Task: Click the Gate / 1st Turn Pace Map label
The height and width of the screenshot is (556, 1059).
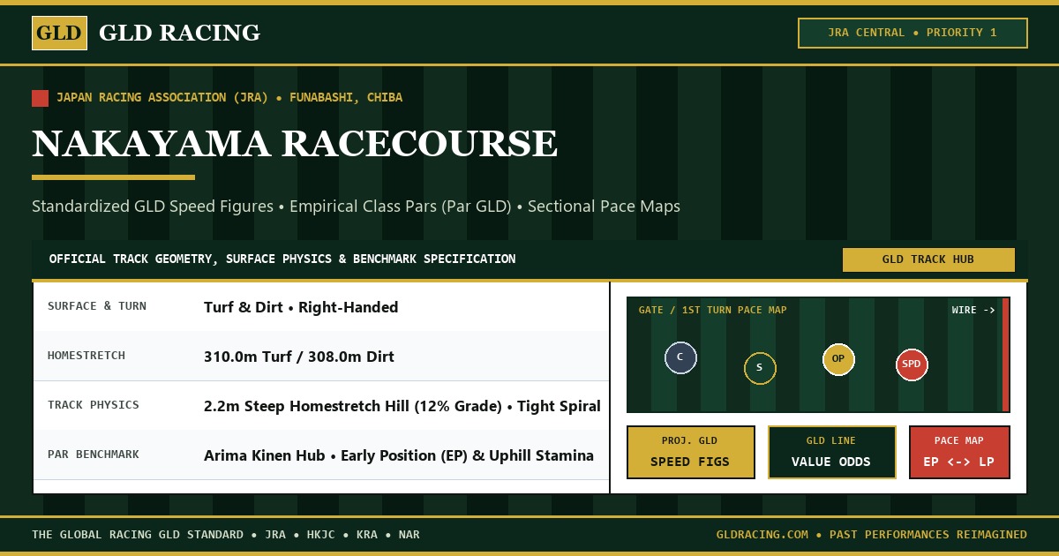Action: tap(713, 311)
